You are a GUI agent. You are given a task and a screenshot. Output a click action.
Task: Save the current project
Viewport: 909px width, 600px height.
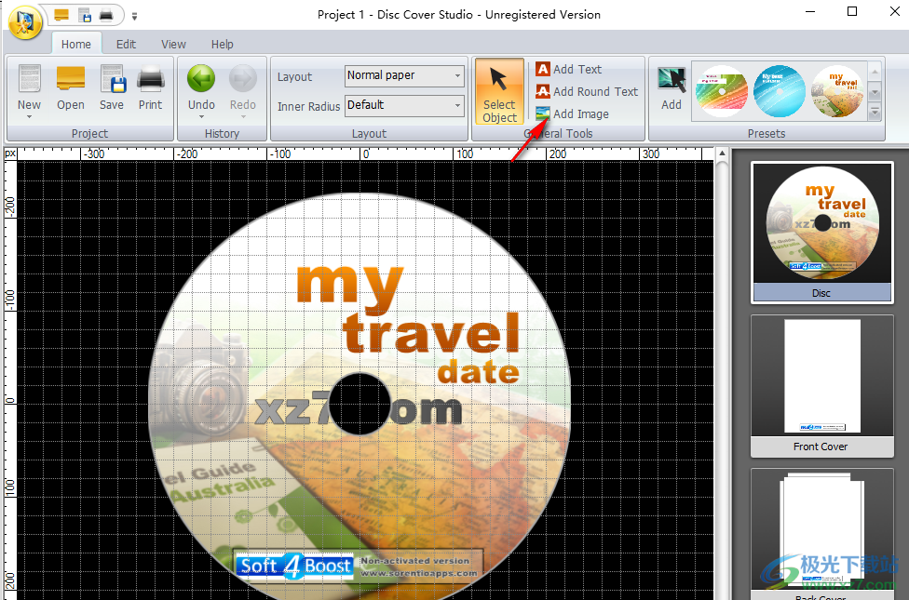tap(112, 88)
